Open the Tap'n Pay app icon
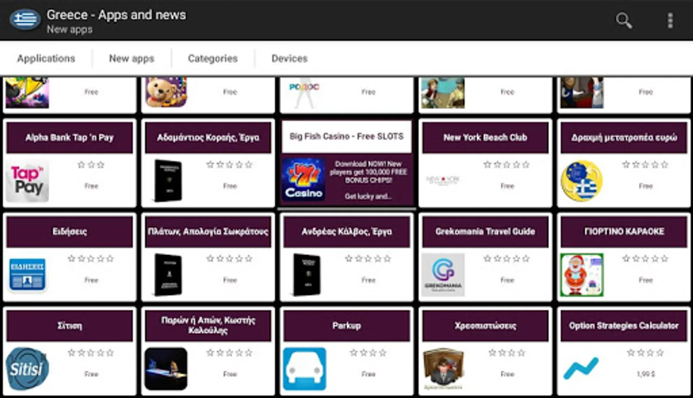Image resolution: width=693 pixels, height=398 pixels. coord(27,181)
